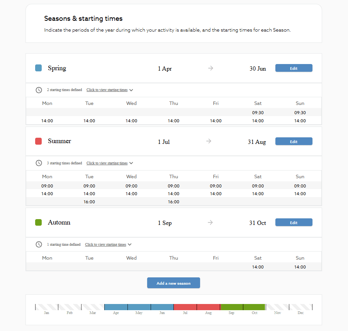This screenshot has width=348, height=331.
Task: Click Summer Wednesday 14:00 starting time
Action: [131, 194]
